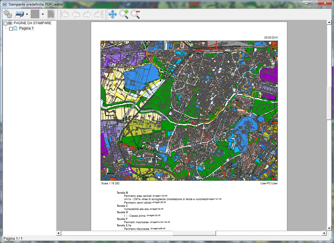This screenshot has width=334, height=243.
Task: Click the vertical scrollbar up arrow
Action: pos(329,22)
